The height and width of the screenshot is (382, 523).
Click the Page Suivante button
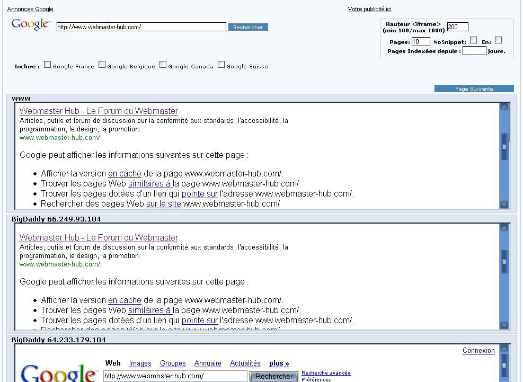click(474, 88)
